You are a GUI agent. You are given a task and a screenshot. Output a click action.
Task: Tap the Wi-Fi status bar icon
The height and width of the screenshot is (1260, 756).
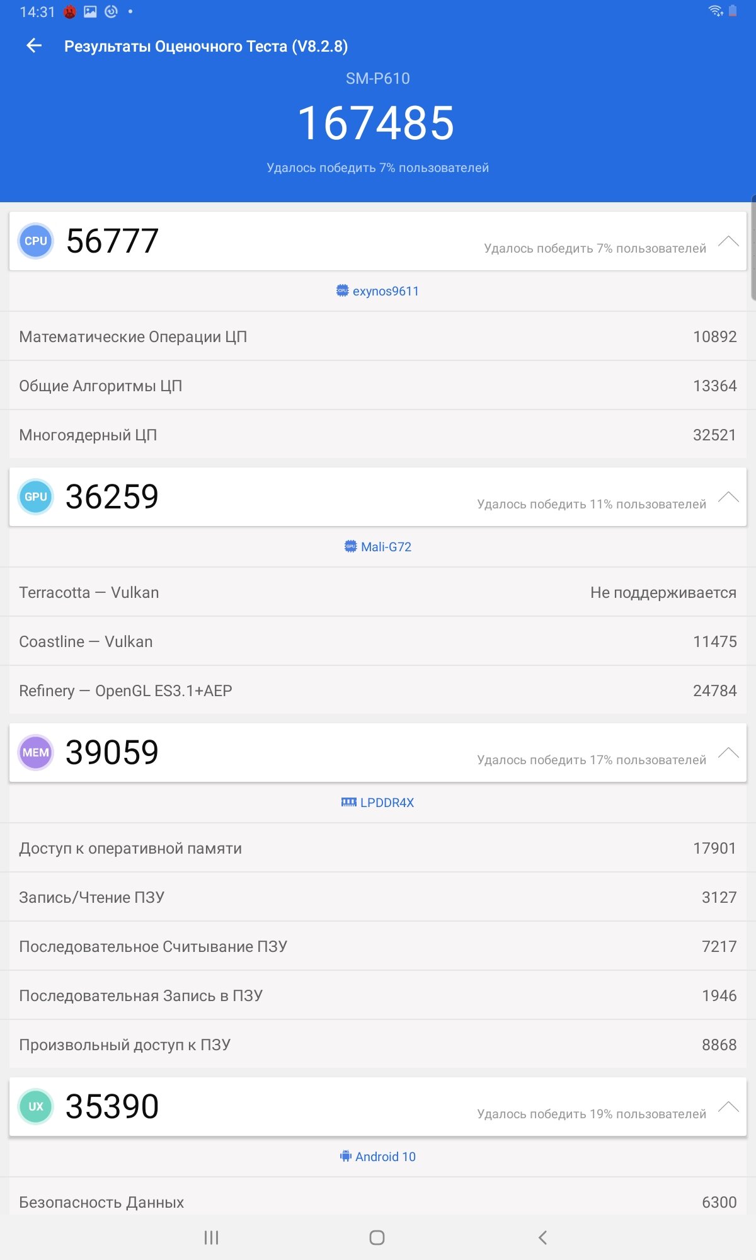tap(716, 11)
